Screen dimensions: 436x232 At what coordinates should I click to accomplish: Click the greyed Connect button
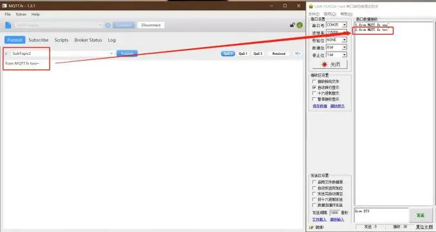[x=124, y=25]
